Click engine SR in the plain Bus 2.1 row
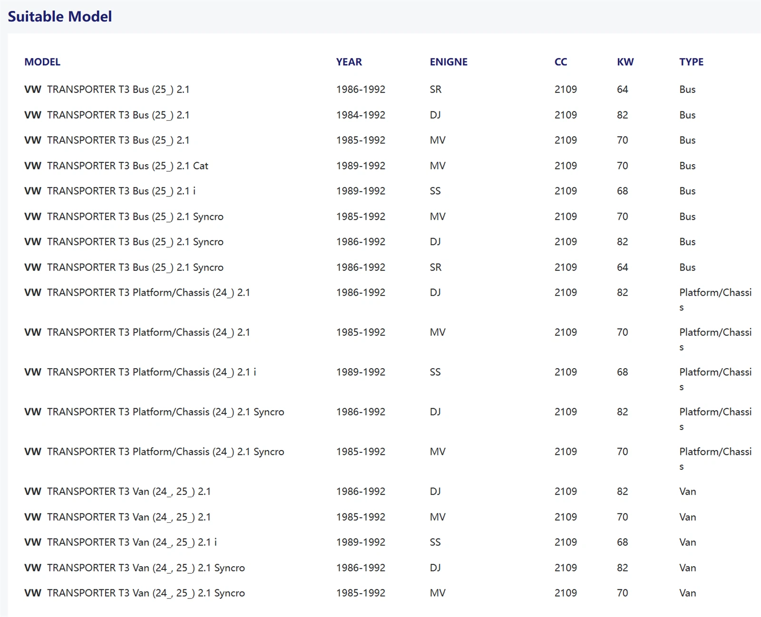Viewport: 761px width, 617px height. tap(436, 89)
